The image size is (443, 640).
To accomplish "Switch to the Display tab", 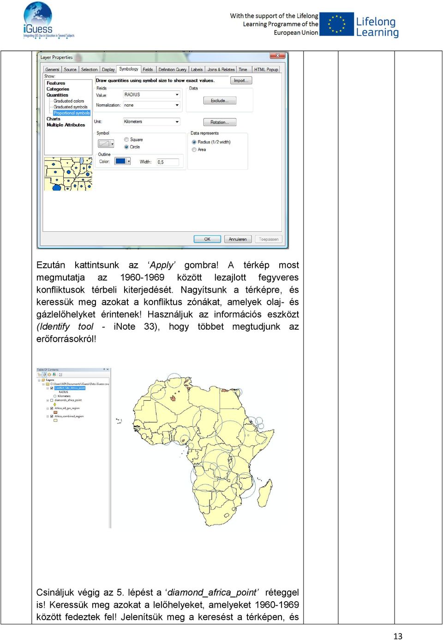I will 108,70.
